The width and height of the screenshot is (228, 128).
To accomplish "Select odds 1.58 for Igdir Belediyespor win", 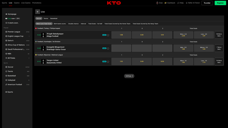I will point(121,35).
